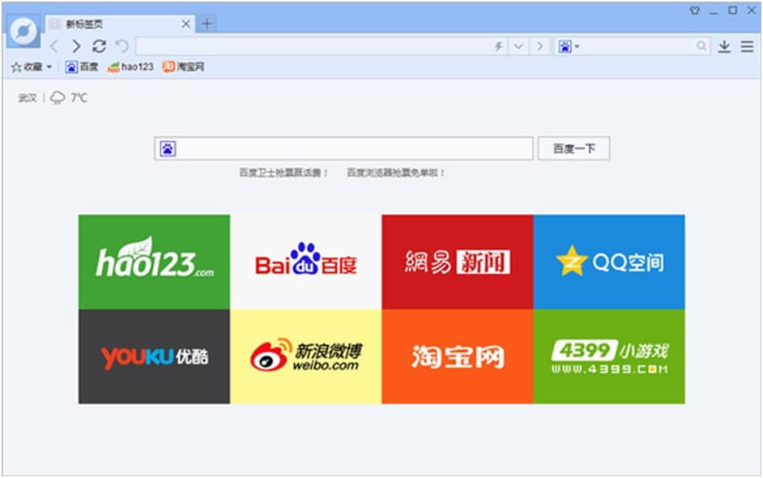This screenshot has width=763, height=478.
Task: Click the go arrow beside the address bar
Action: 539,46
